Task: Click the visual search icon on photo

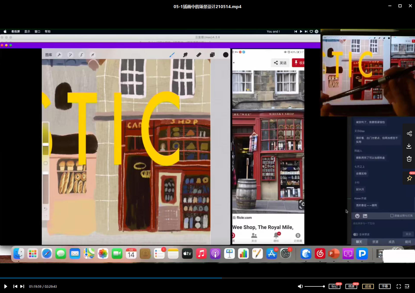Action: [x=301, y=204]
